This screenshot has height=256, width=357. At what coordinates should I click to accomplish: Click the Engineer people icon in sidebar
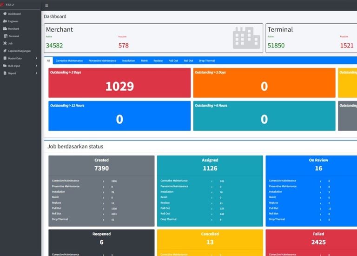(x=5, y=21)
